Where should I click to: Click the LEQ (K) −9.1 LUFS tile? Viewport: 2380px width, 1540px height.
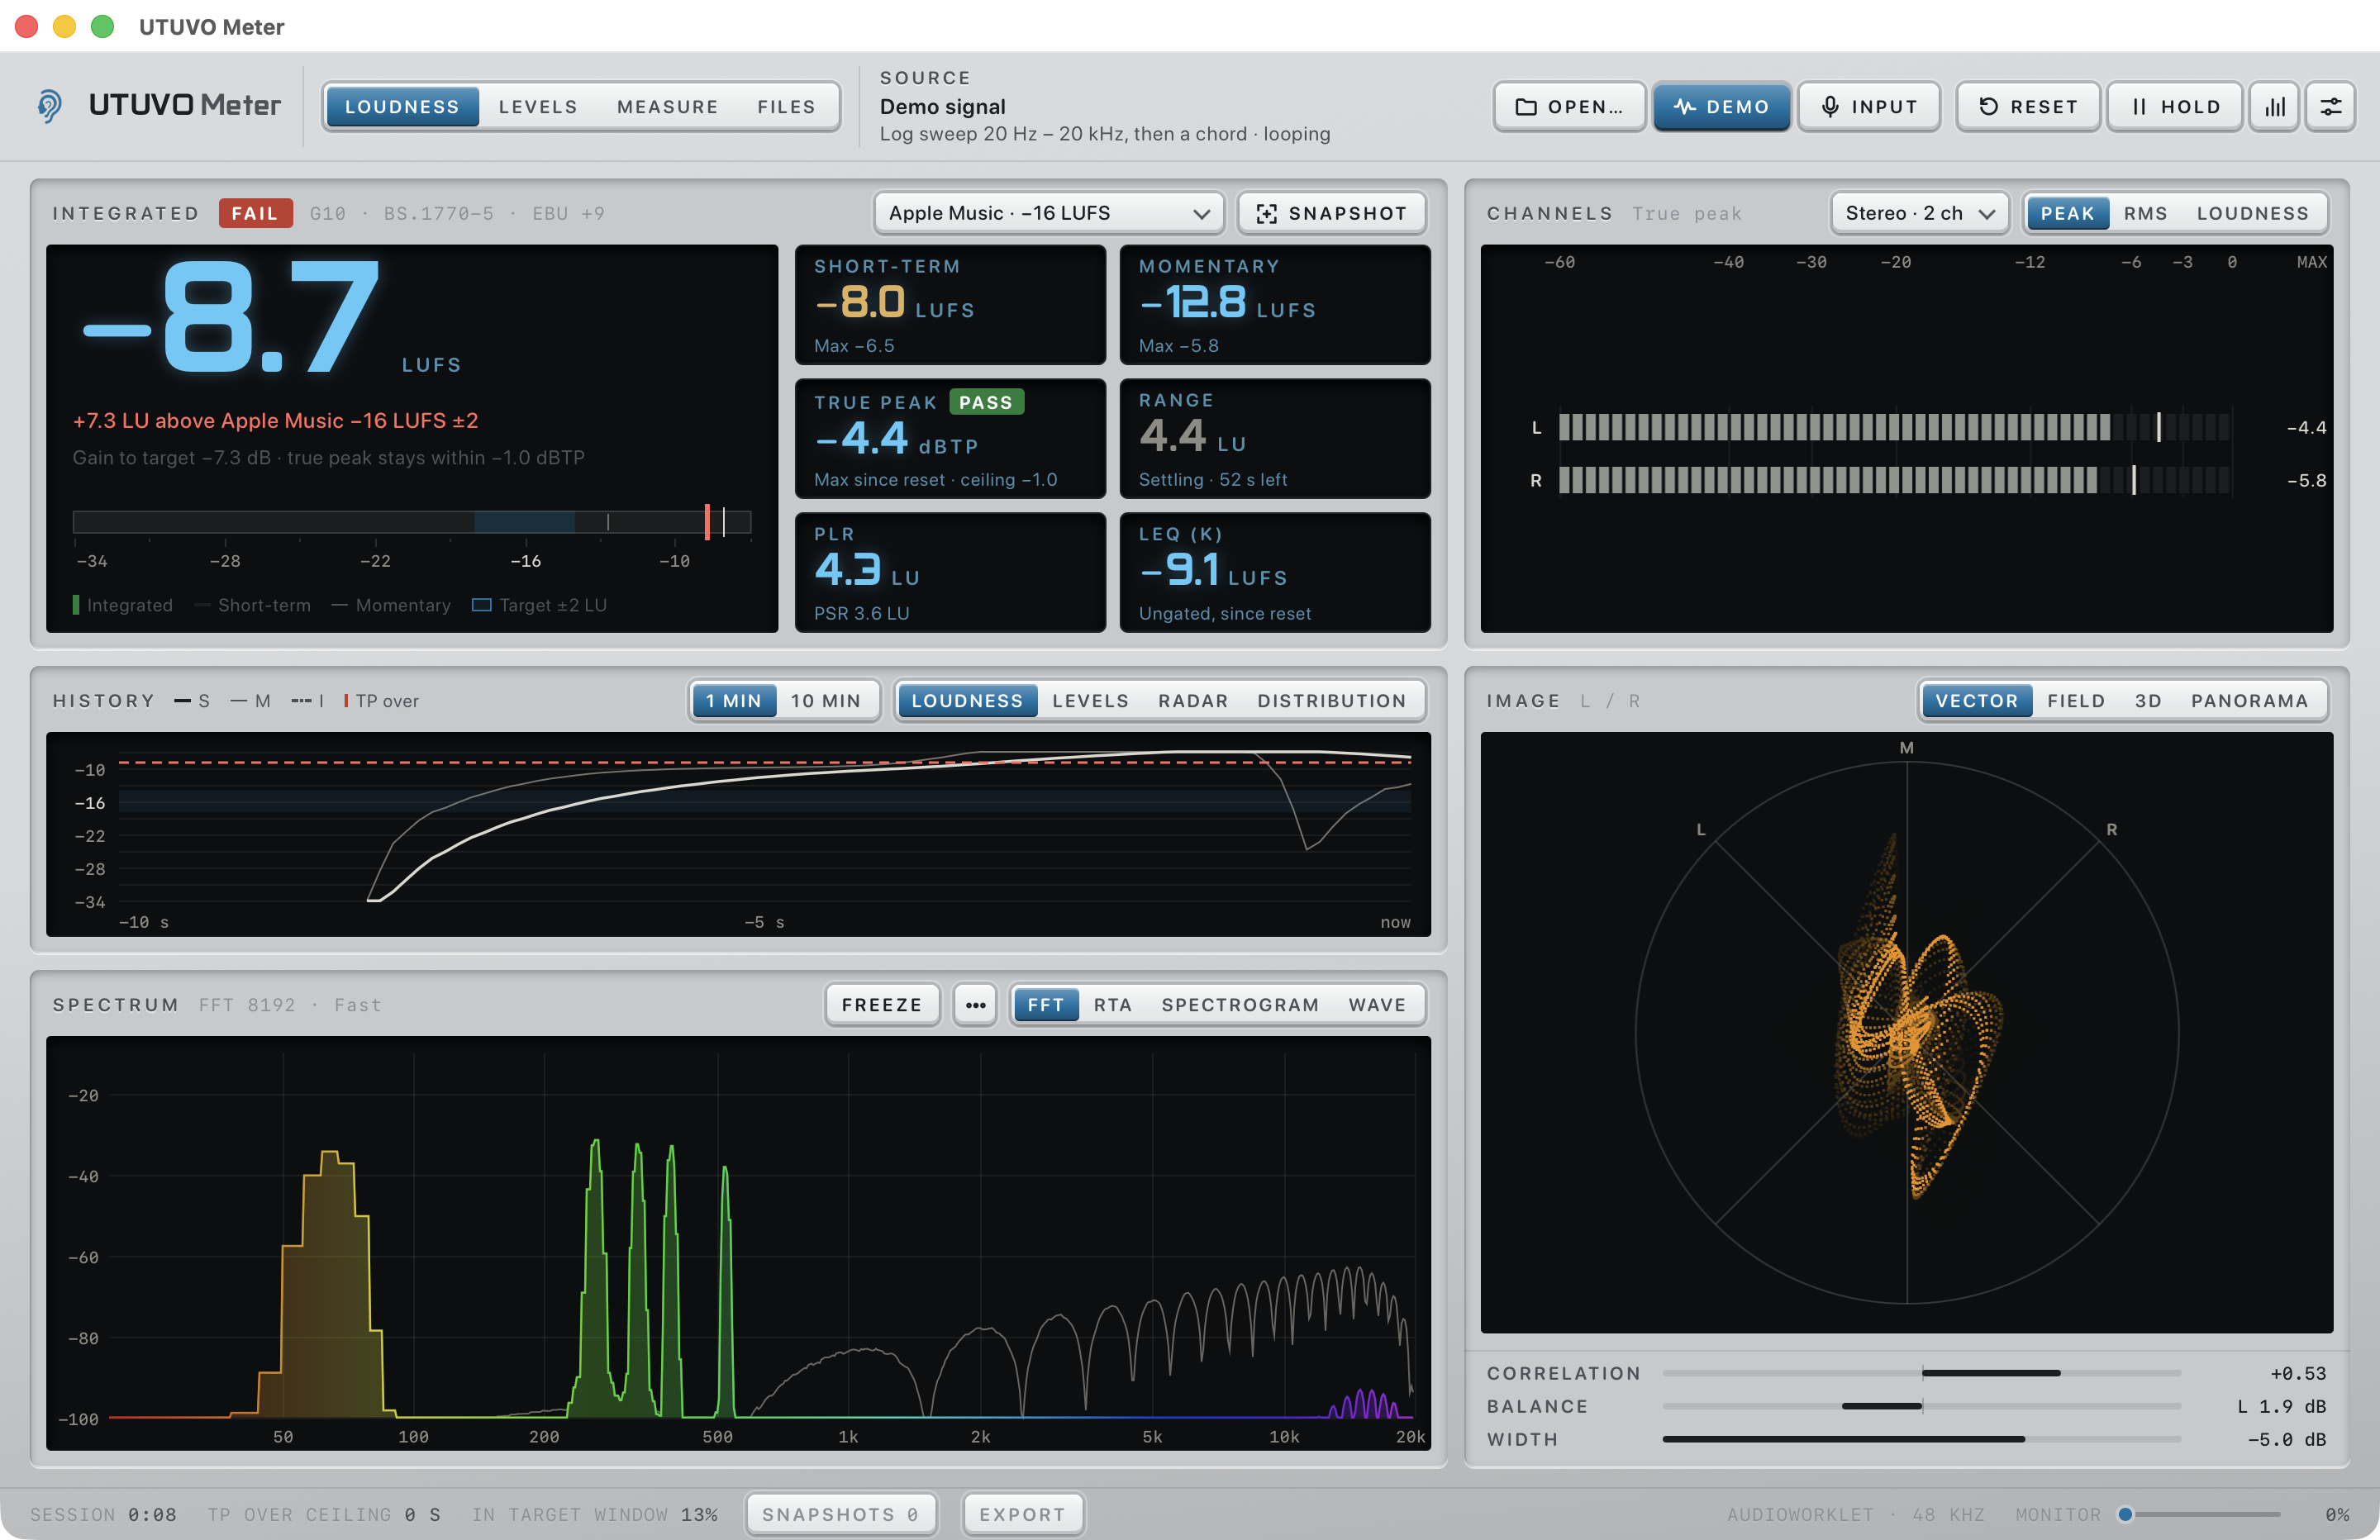1275,573
